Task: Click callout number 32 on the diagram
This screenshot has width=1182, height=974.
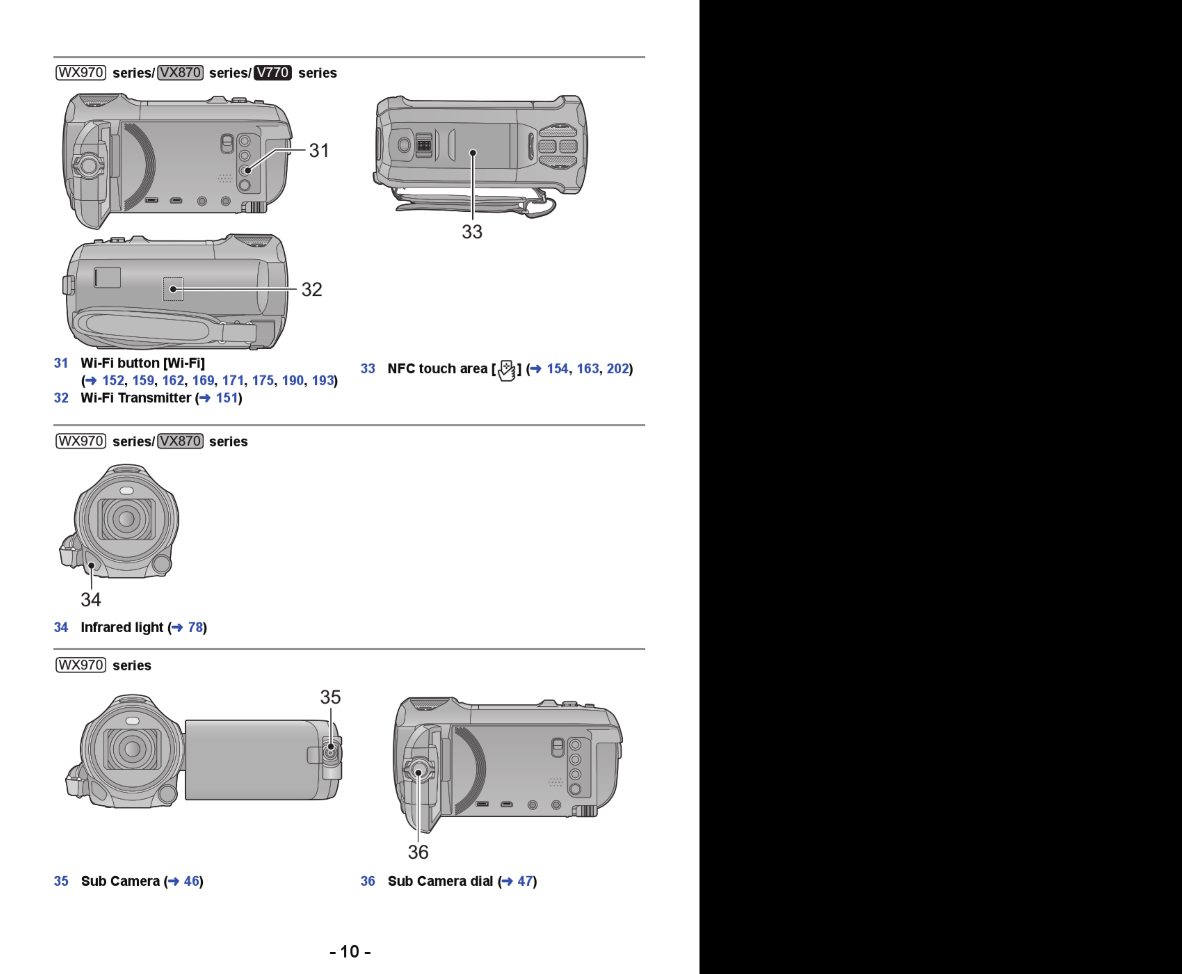Action: [x=312, y=290]
